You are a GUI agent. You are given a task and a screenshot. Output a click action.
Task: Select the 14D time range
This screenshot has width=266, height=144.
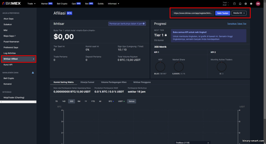[64, 101]
